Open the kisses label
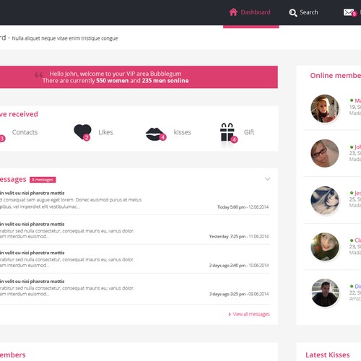Viewport: 361px width, 361px height. point(183,132)
